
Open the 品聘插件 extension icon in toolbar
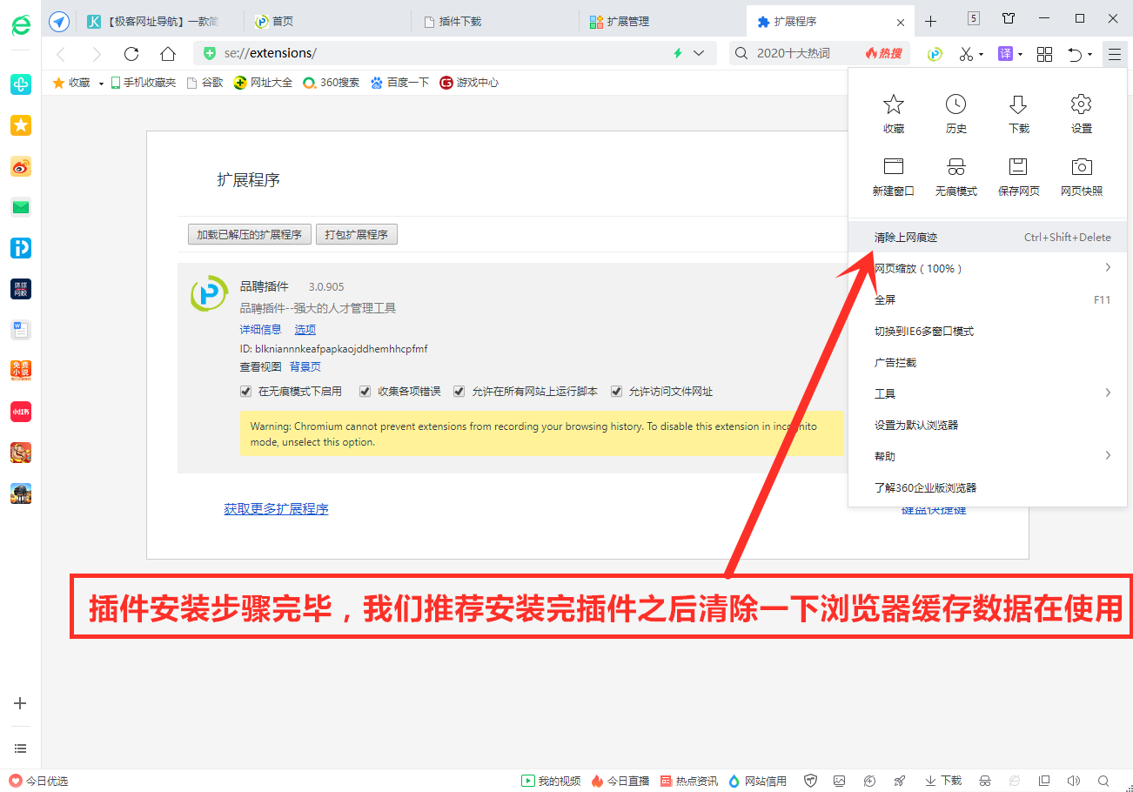pos(934,53)
